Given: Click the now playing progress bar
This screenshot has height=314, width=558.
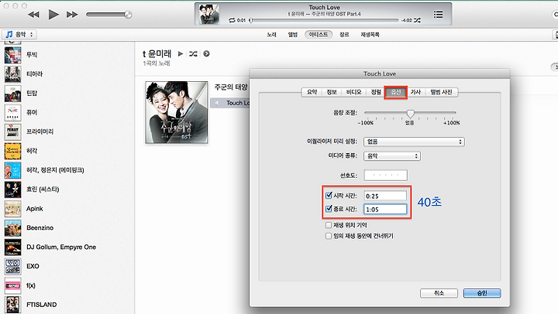Looking at the screenshot, I should 324,20.
